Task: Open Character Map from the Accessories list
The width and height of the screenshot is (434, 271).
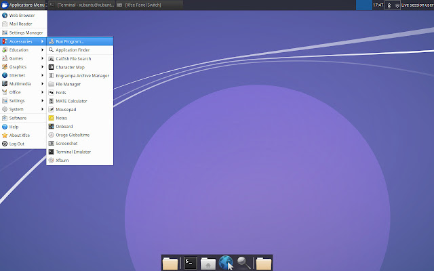Action: pos(80,67)
